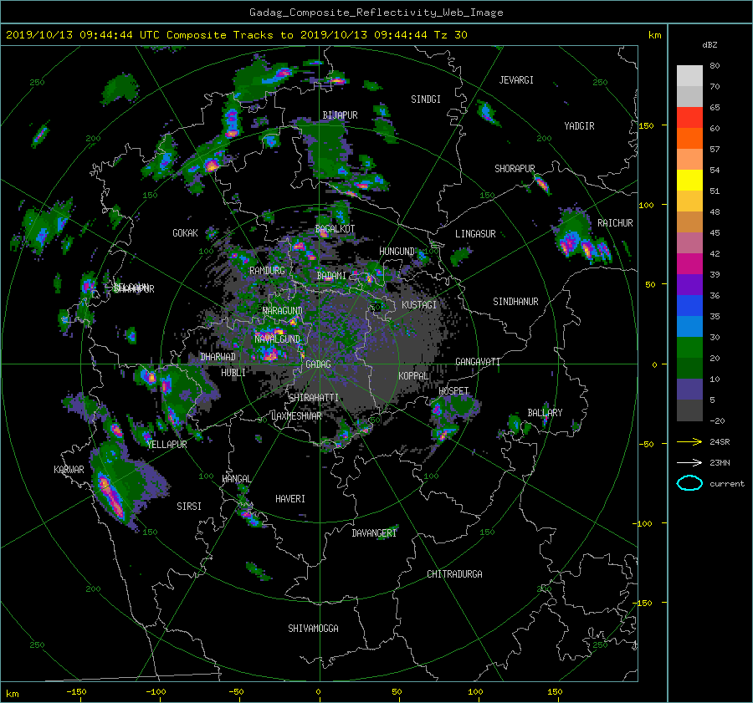
Task: Click the BAGALKOT city label
Action: [x=335, y=229]
